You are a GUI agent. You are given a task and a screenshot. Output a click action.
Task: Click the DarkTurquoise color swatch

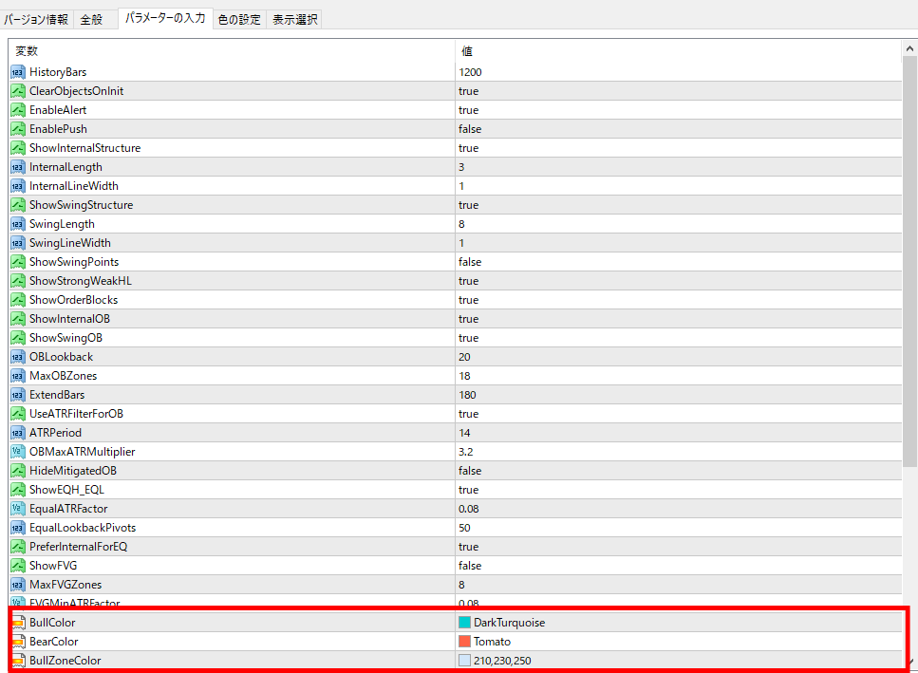[465, 623]
